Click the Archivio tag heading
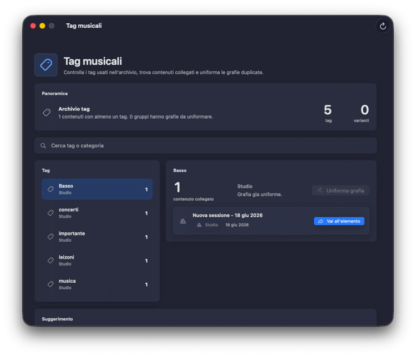The height and width of the screenshot is (356, 416). pos(74,109)
